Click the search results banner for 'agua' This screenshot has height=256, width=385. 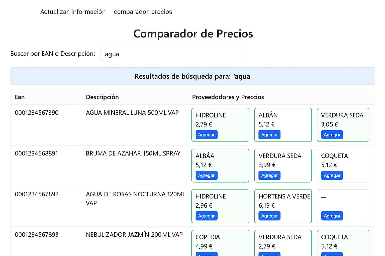[192, 76]
